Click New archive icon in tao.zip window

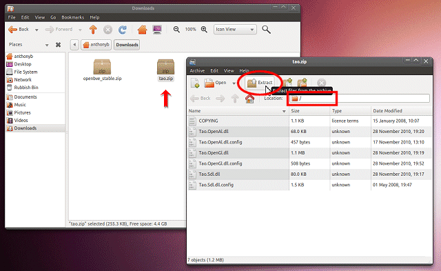pos(195,83)
